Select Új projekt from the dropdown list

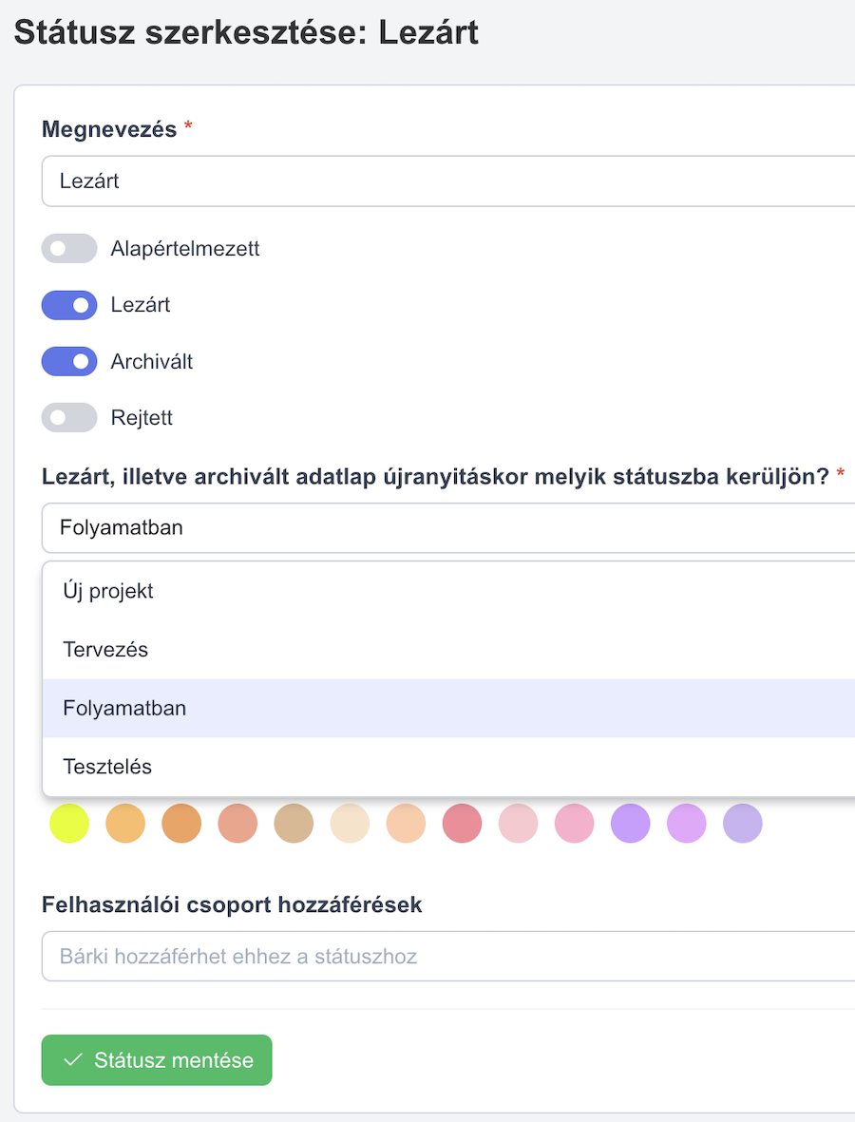coord(448,591)
